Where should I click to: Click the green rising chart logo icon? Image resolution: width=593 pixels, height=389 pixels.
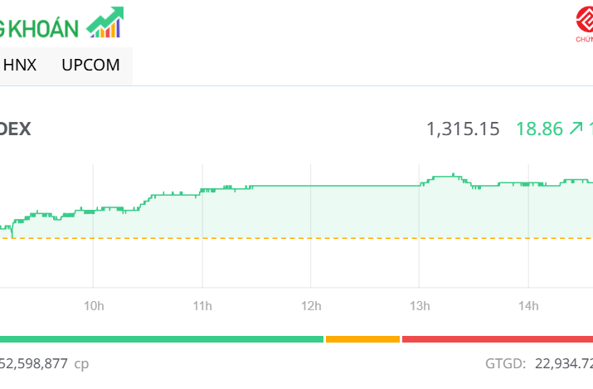coord(105,22)
